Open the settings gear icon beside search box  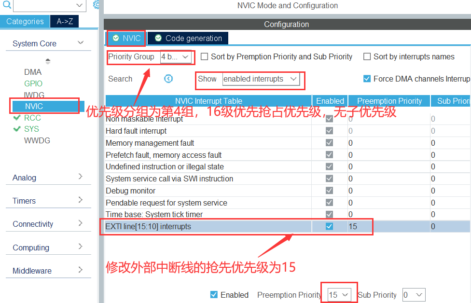[95, 4]
